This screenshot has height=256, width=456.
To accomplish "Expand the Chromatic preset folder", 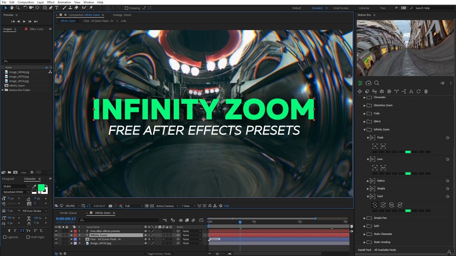I will (364, 97).
